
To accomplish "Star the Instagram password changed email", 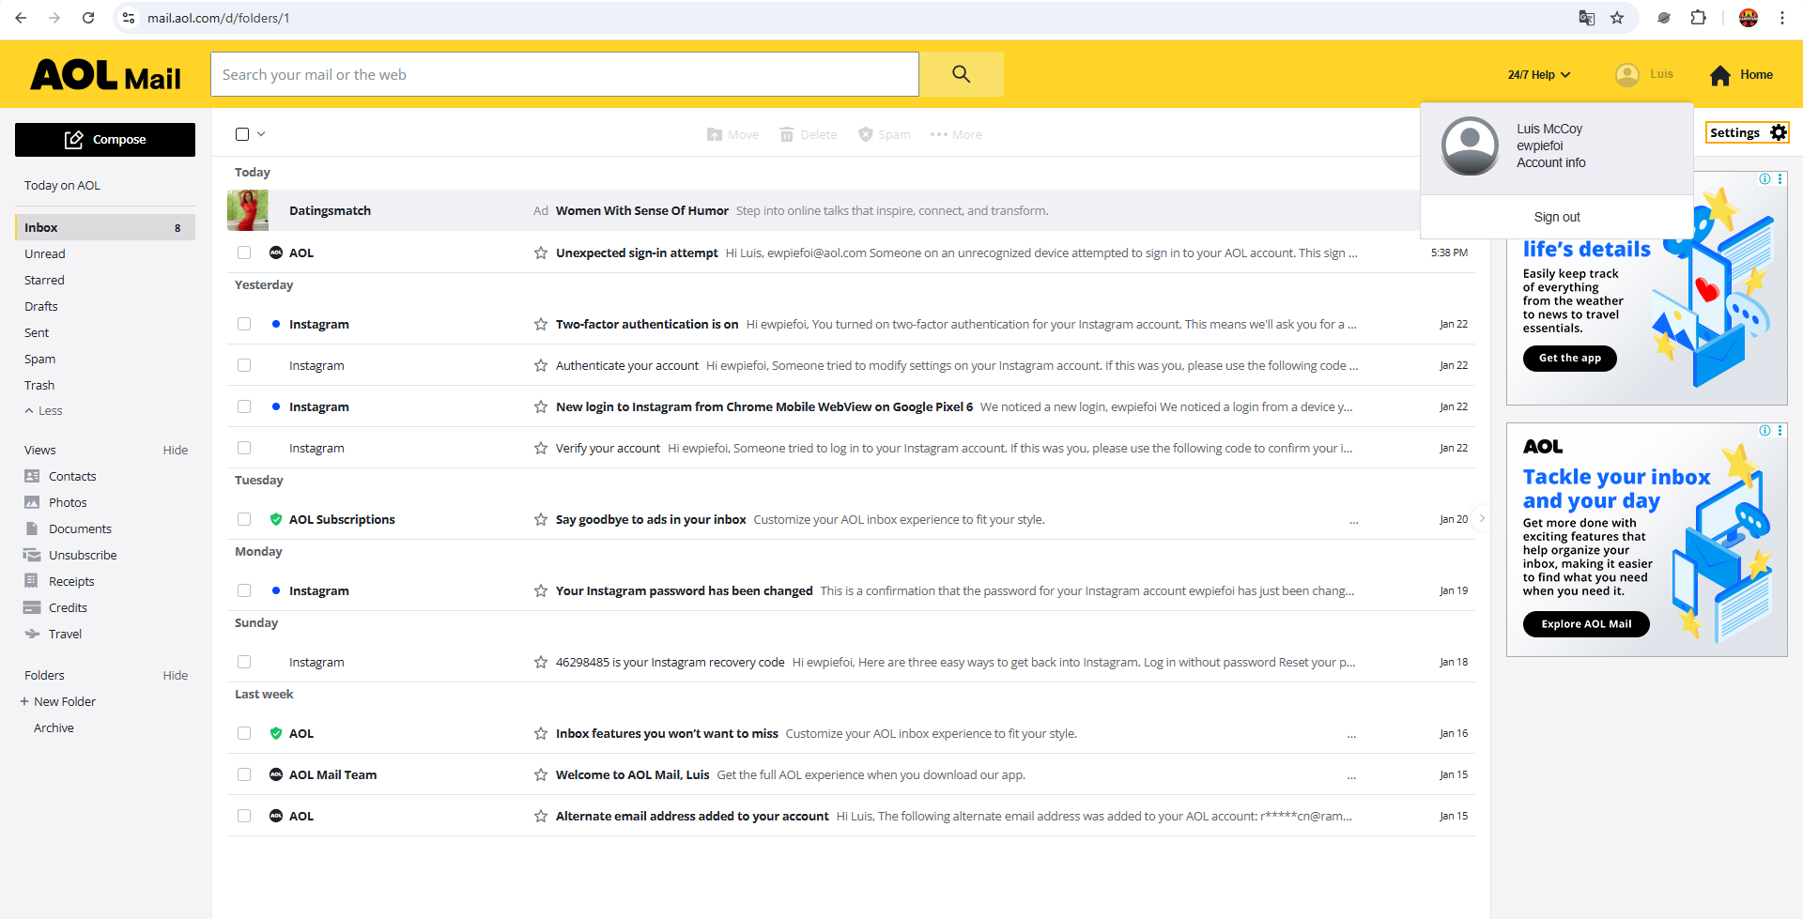I will tap(541, 590).
